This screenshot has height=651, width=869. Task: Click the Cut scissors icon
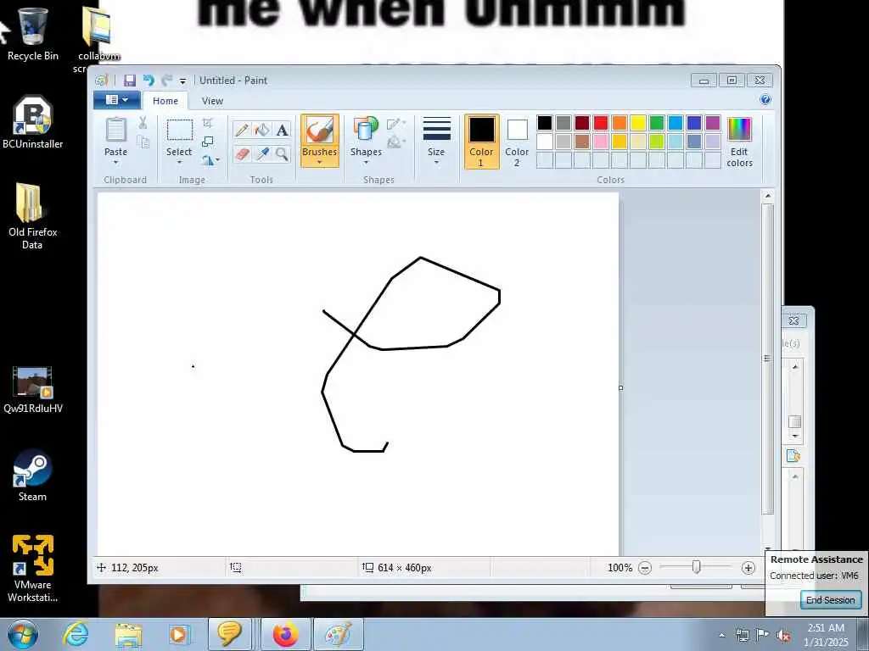(x=143, y=123)
